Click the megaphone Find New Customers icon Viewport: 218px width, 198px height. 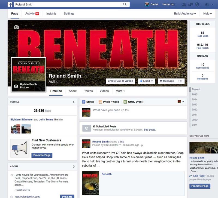click(20, 148)
